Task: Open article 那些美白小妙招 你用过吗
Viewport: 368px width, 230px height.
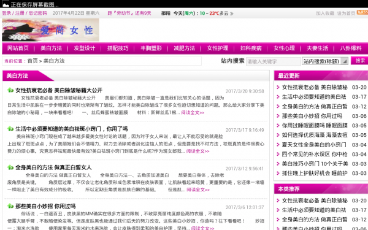Action: coord(45,206)
